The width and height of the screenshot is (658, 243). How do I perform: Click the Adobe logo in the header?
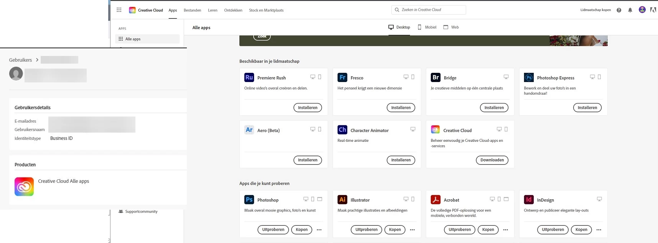(653, 10)
